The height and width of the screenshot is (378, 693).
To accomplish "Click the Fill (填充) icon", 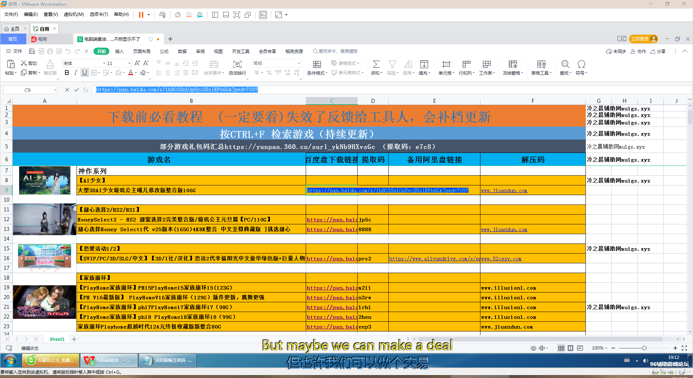I will coord(424,68).
